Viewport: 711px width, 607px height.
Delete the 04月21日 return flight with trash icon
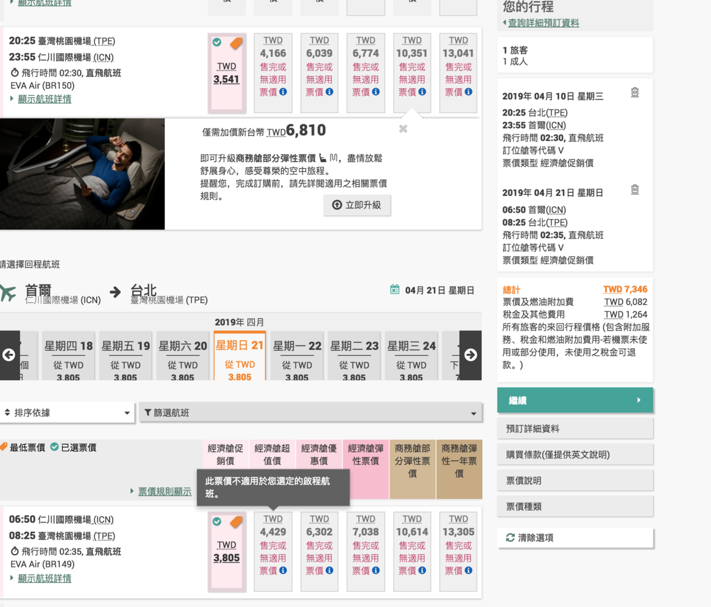(635, 190)
